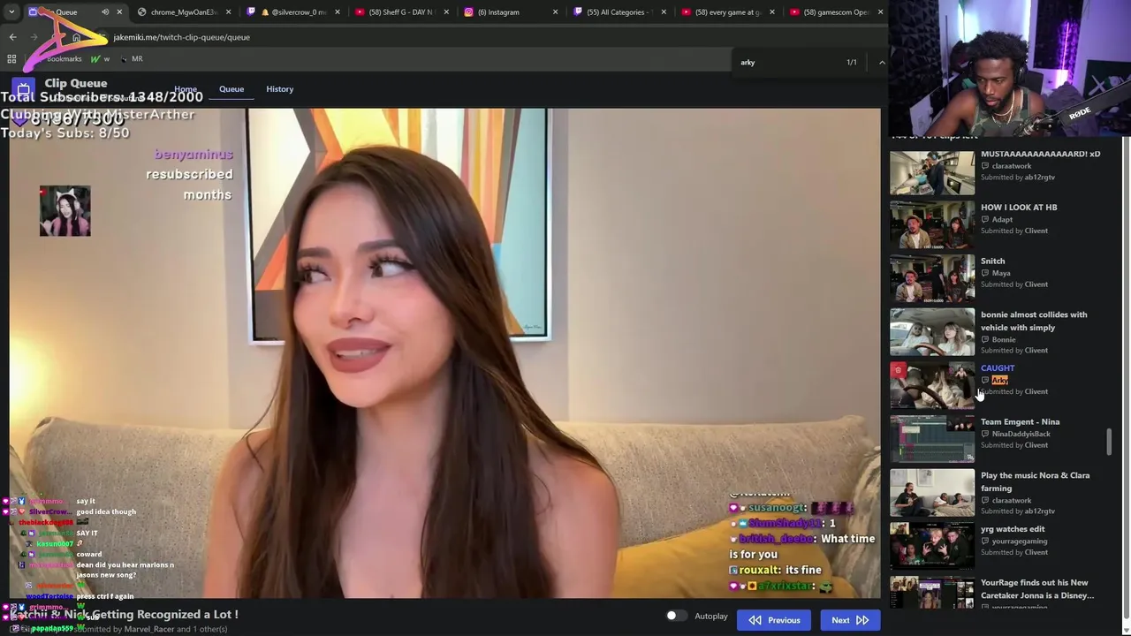
Task: Click the NinaDaddyisBack channel name
Action: pyautogui.click(x=1021, y=434)
